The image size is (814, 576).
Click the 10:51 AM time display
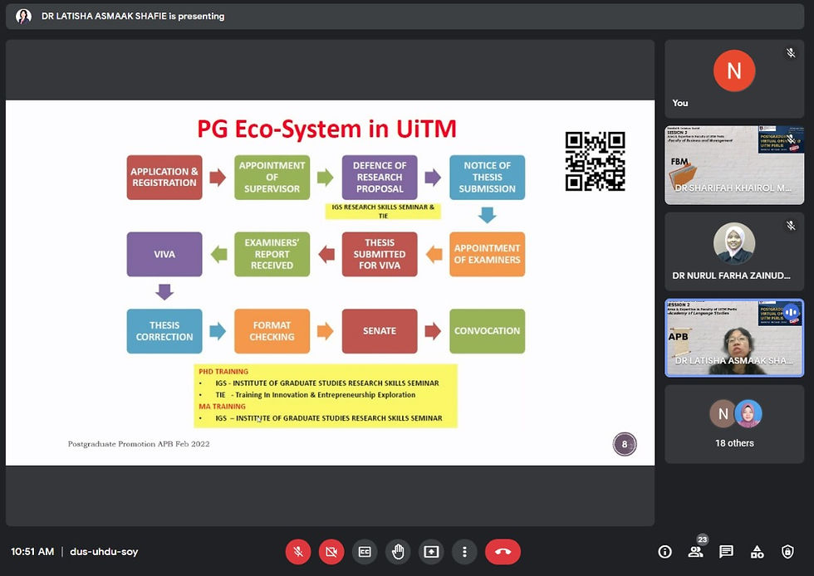click(x=32, y=552)
